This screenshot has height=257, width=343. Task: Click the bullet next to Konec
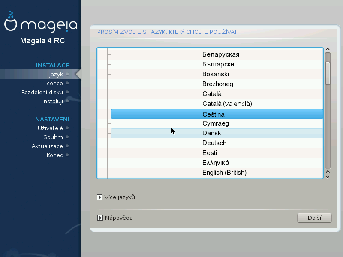pyautogui.click(x=67, y=155)
